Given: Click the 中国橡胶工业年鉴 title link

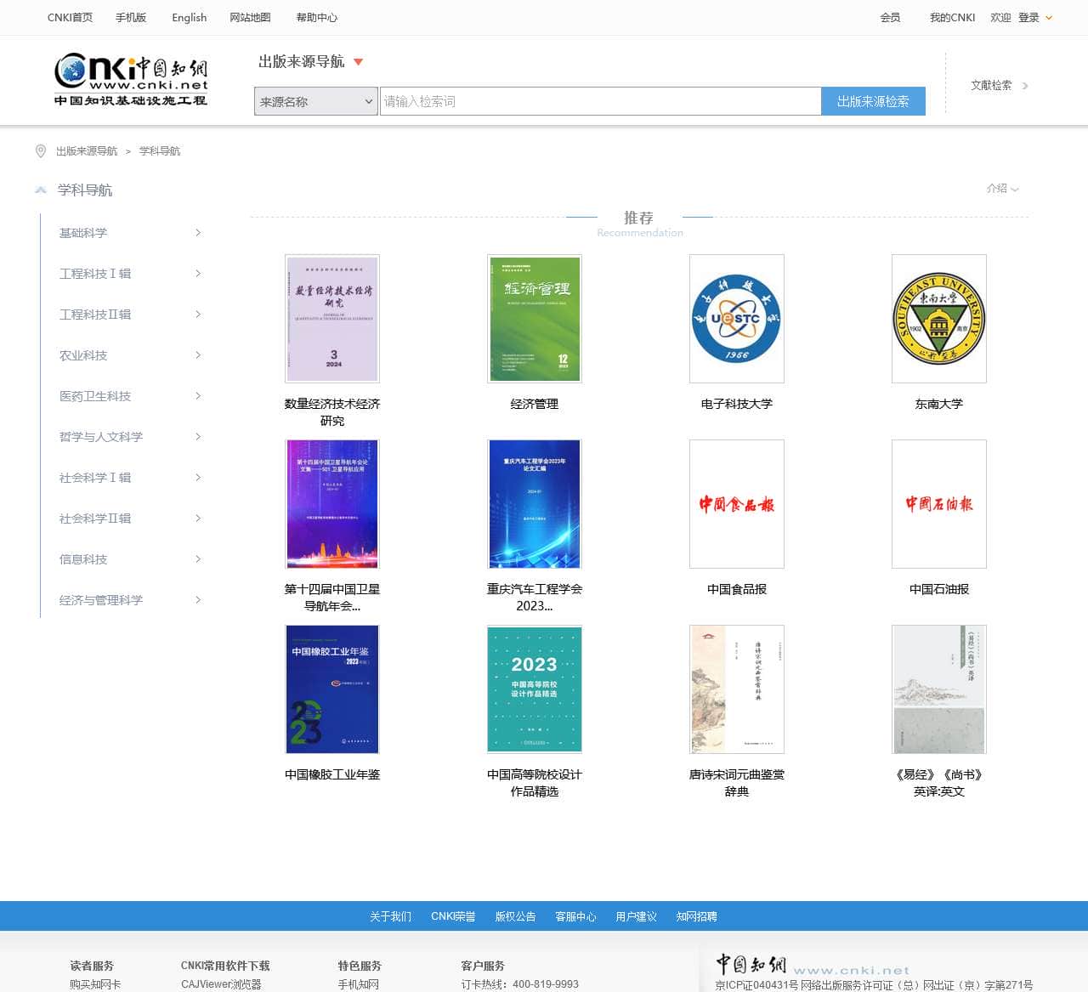Looking at the screenshot, I should (332, 774).
